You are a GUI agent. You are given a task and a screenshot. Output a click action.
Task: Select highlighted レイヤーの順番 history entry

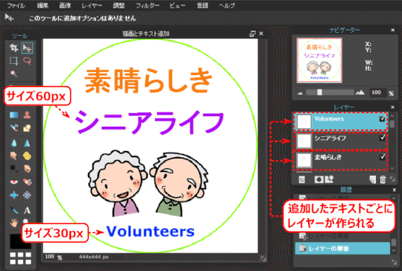(x=342, y=249)
